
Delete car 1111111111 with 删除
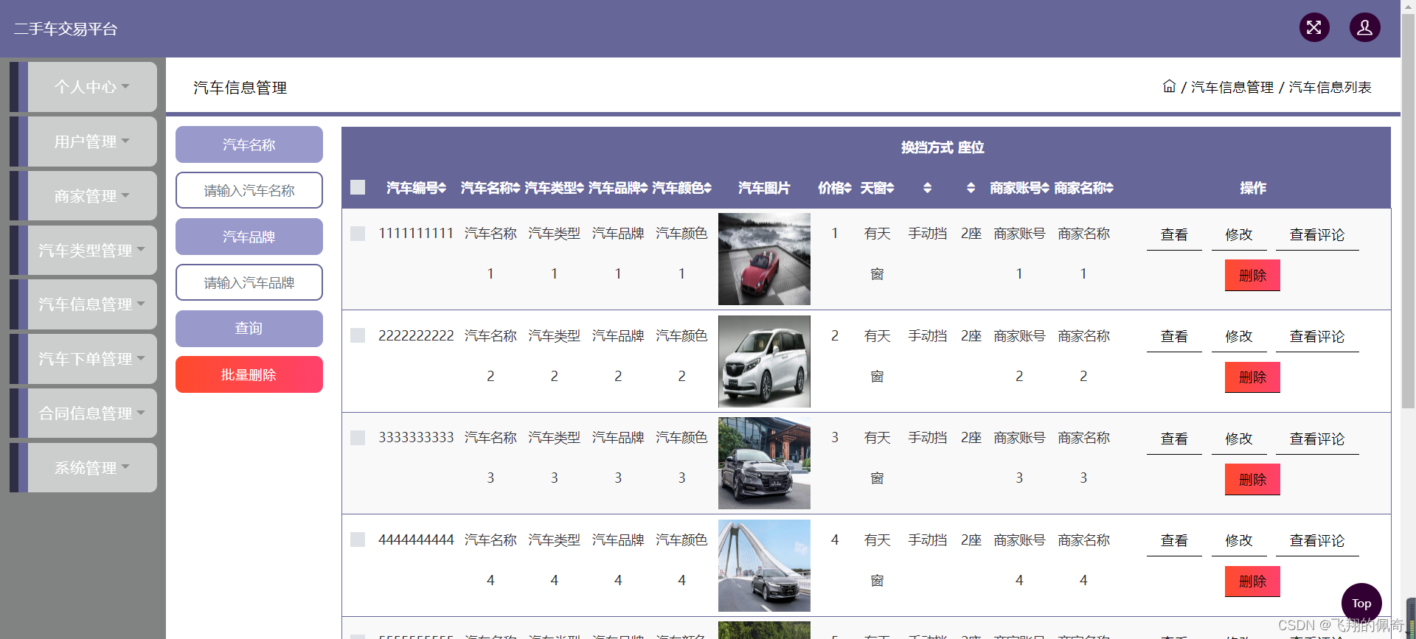click(x=1252, y=276)
